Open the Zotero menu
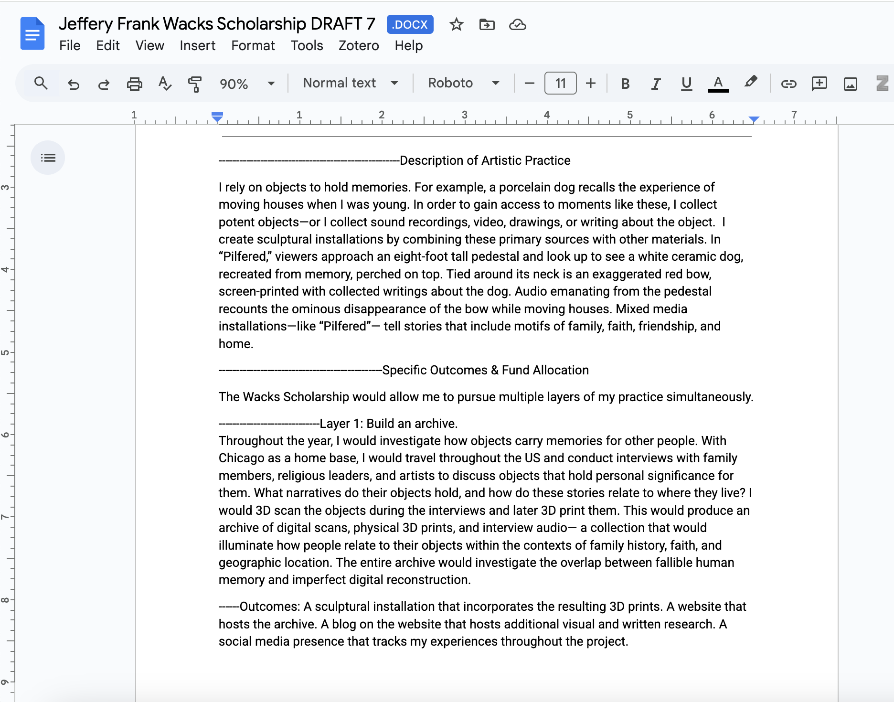Image resolution: width=894 pixels, height=702 pixels. pos(359,45)
